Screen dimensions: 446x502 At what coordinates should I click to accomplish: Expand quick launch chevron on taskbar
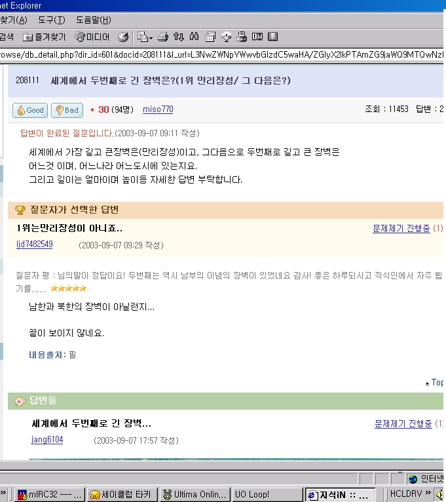3,493
